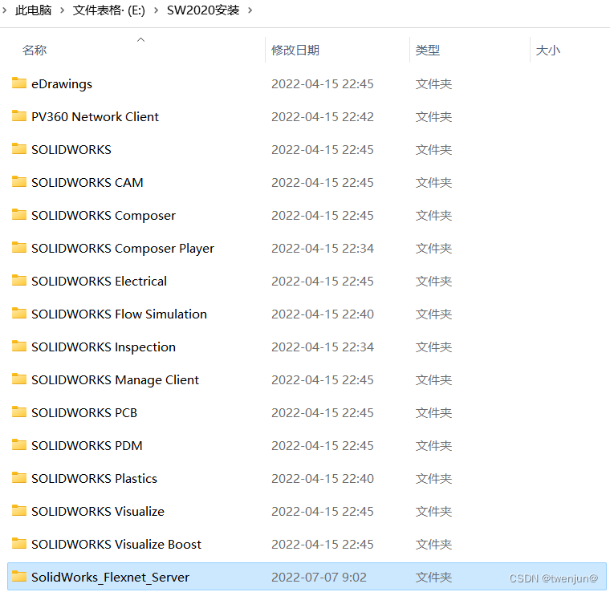The width and height of the screenshot is (610, 592).
Task: Click the SOLIDWORKS Inspection folder icon
Action: point(19,346)
